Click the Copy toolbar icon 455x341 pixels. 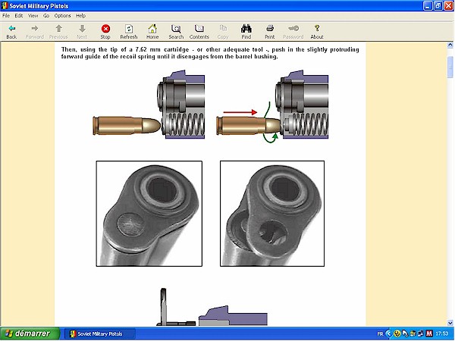coord(223,32)
